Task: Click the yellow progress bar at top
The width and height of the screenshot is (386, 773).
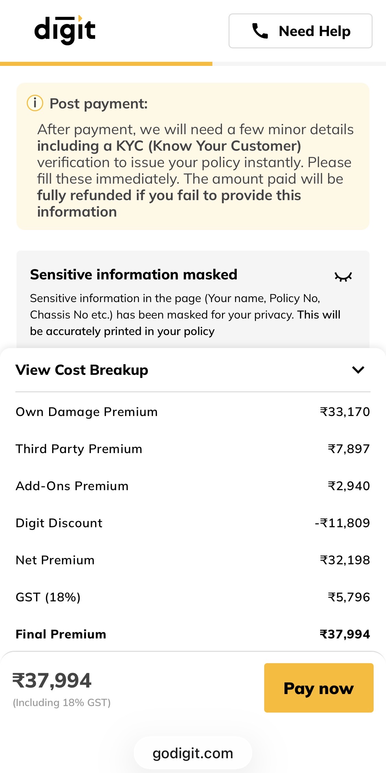Action: 106,64
